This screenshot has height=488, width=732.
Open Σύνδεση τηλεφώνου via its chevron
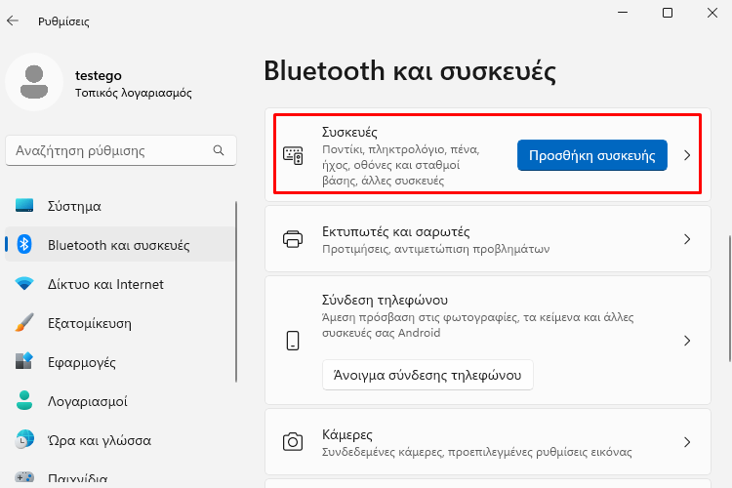click(x=687, y=341)
